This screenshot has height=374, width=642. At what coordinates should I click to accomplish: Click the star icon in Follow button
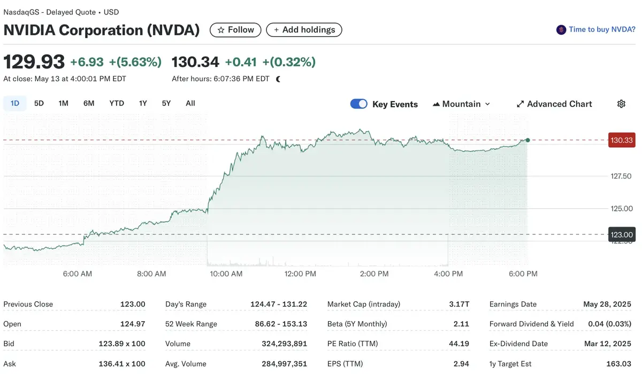[x=220, y=30]
